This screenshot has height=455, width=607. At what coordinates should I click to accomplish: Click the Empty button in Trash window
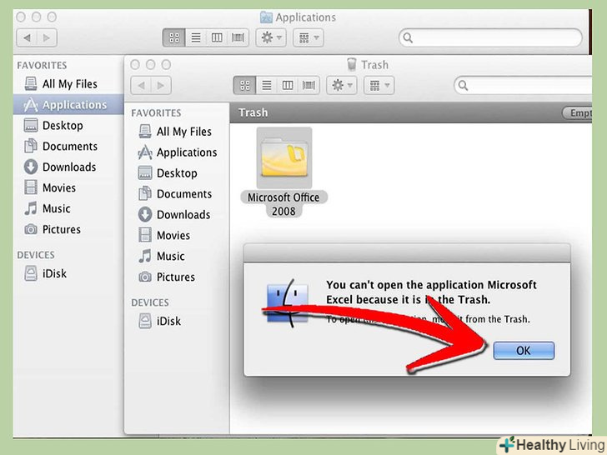[578, 113]
